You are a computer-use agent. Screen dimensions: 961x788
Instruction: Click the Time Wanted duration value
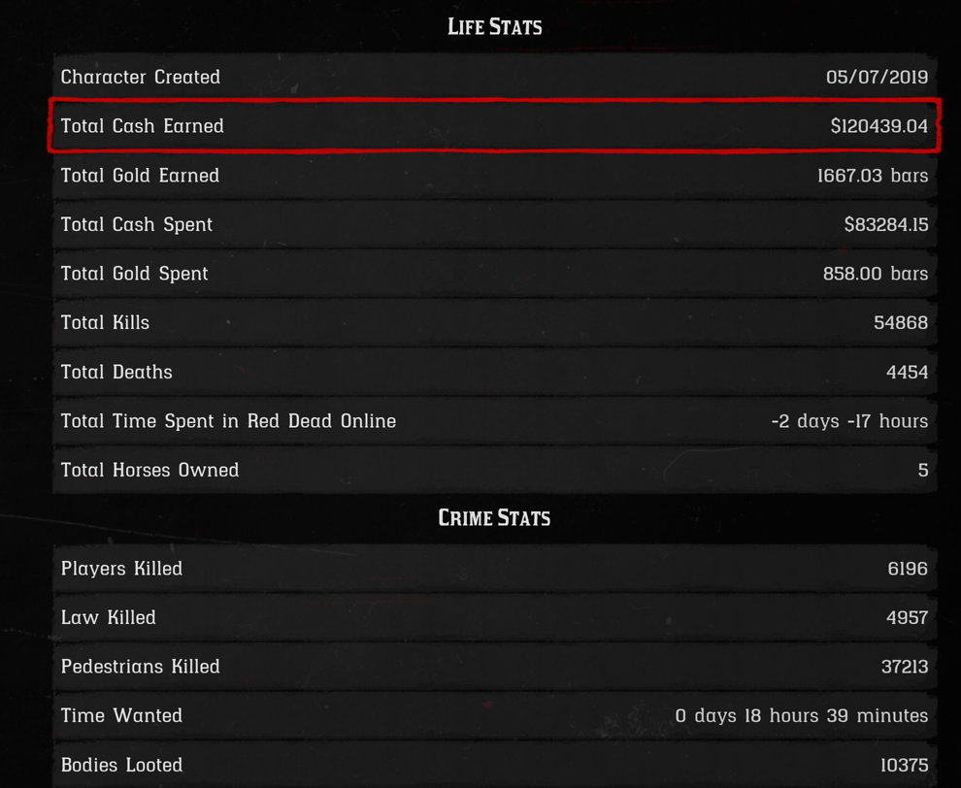coord(801,715)
